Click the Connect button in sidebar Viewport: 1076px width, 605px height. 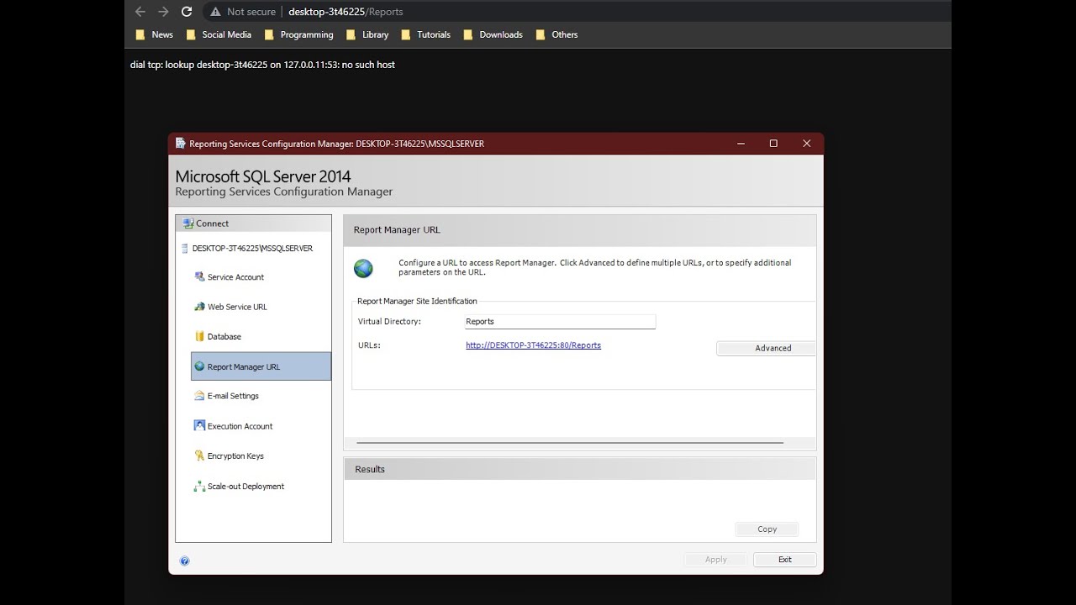click(253, 224)
